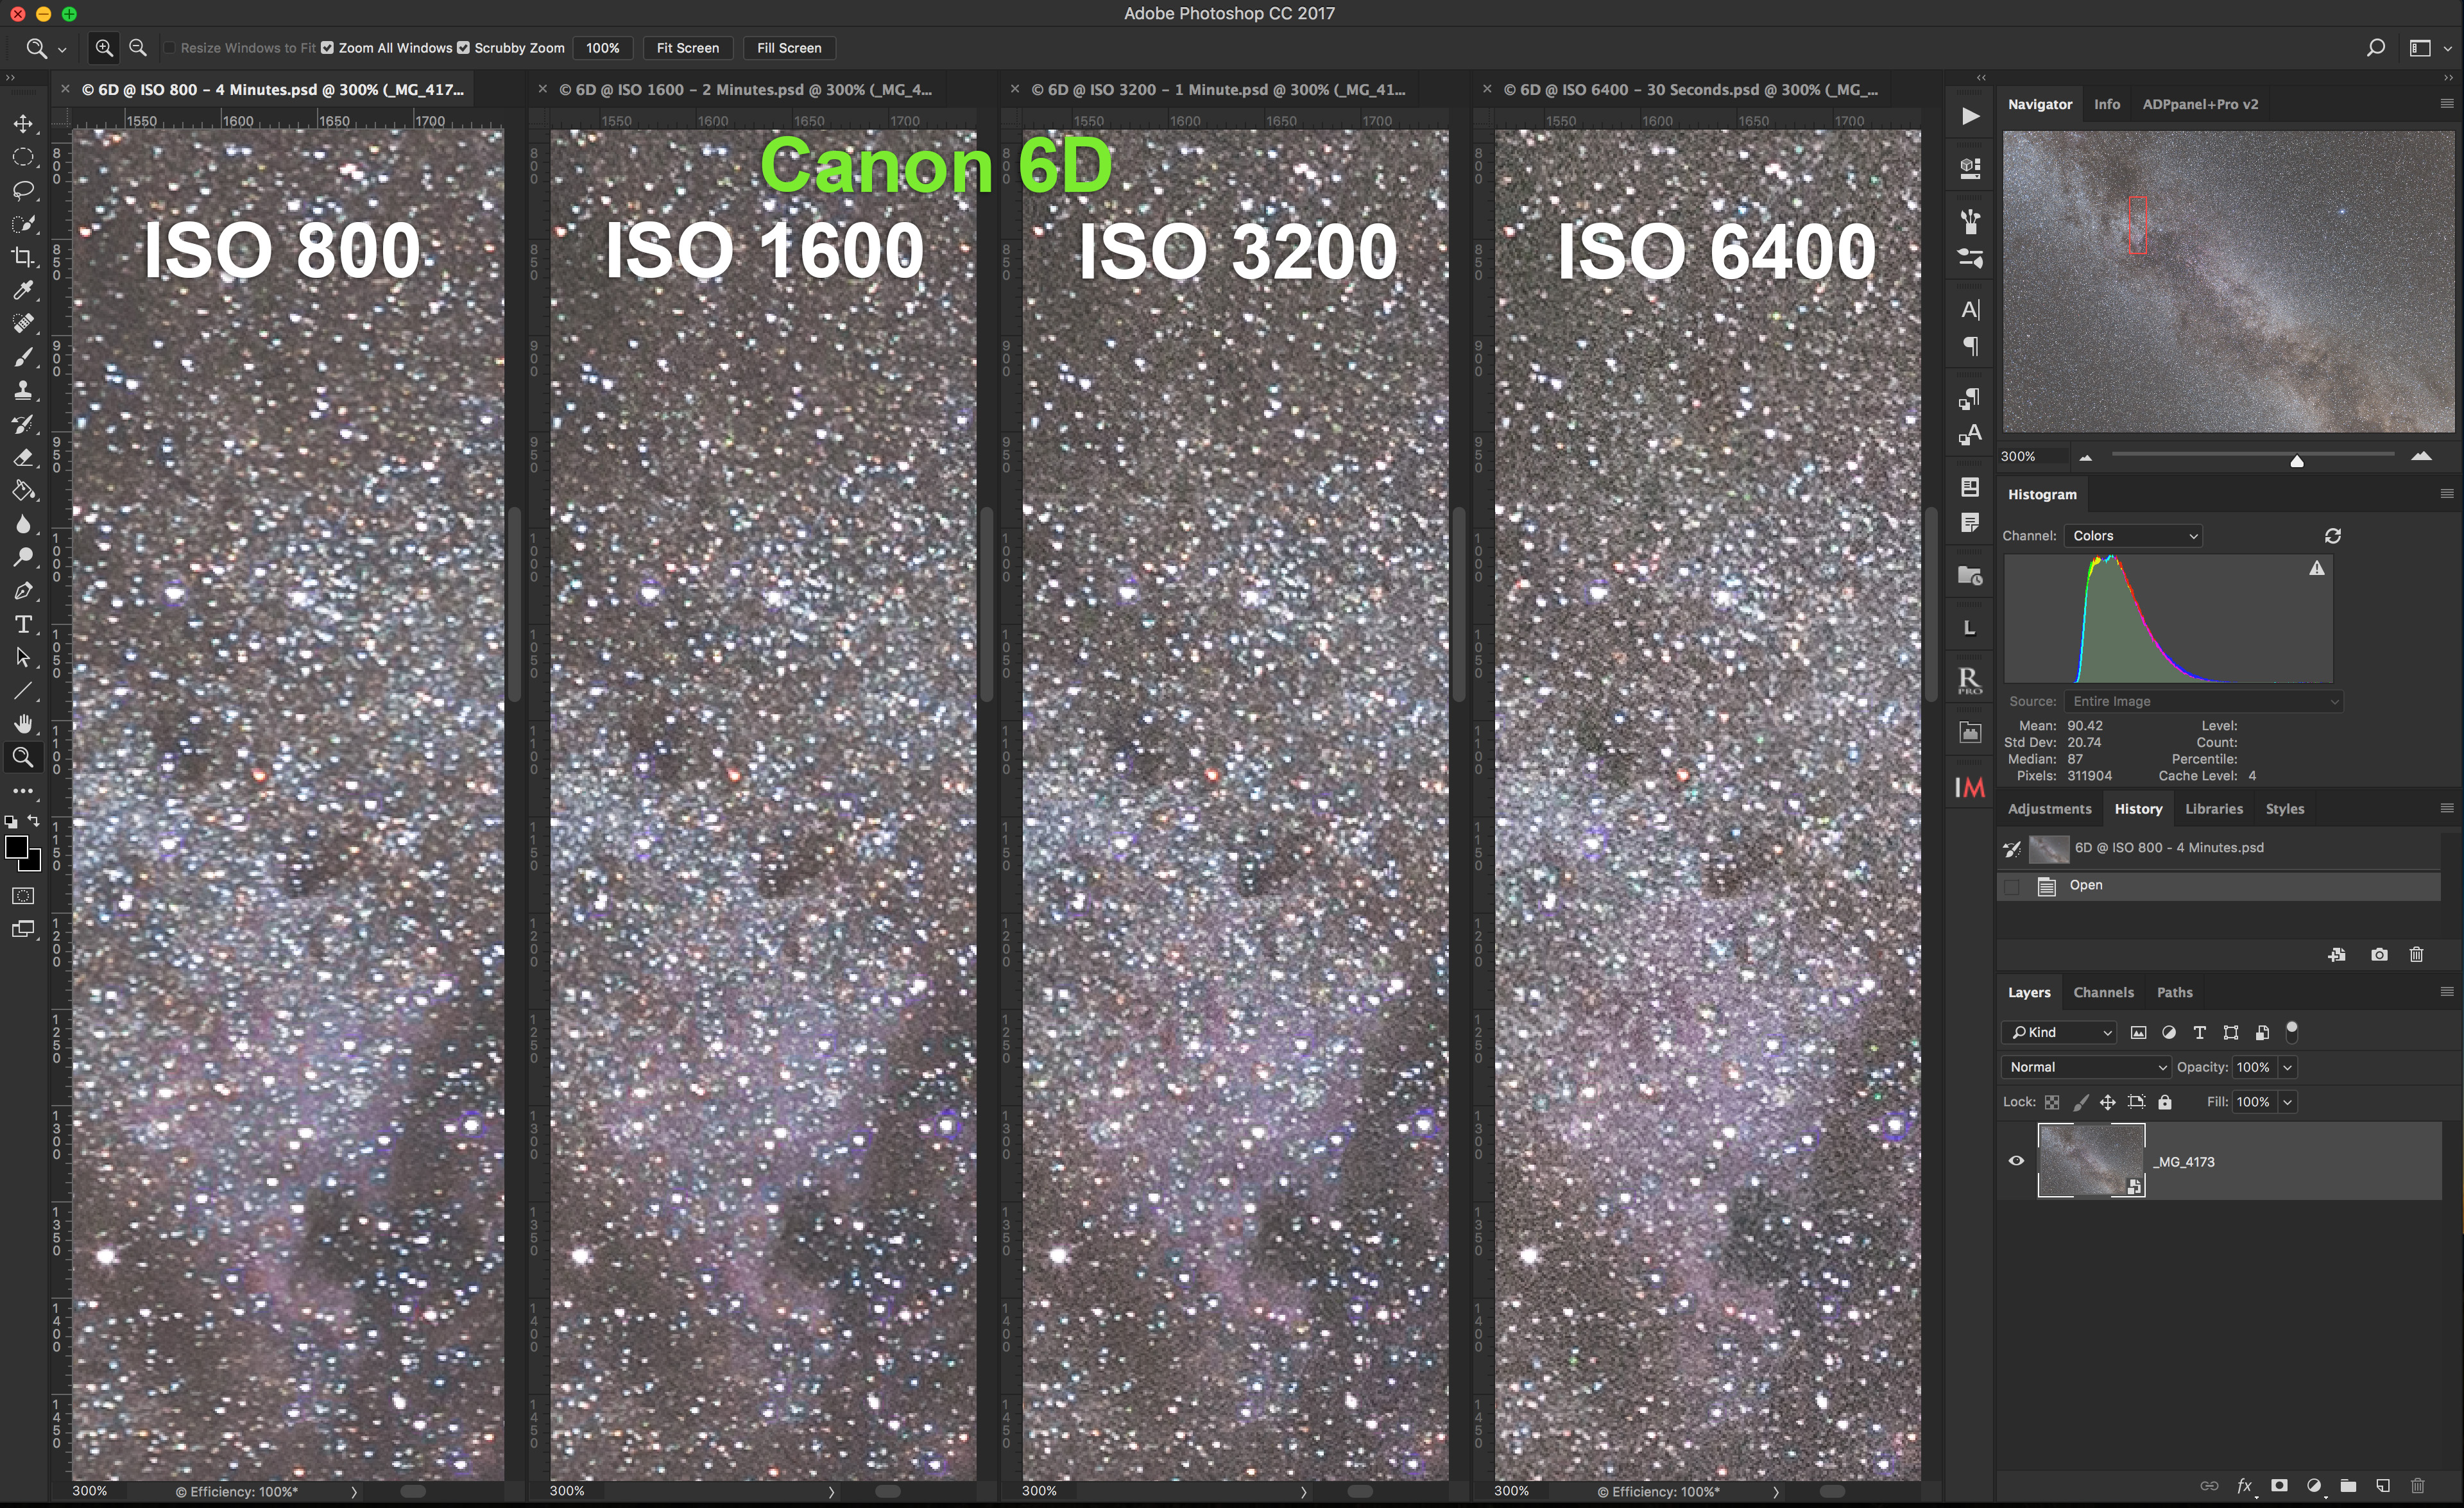
Task: Click the Navigator zoom slider handle
Action: [2297, 461]
